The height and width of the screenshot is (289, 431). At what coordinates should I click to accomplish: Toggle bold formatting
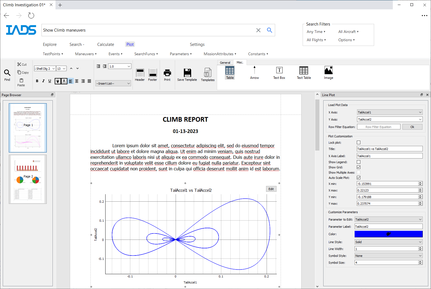pos(37,81)
